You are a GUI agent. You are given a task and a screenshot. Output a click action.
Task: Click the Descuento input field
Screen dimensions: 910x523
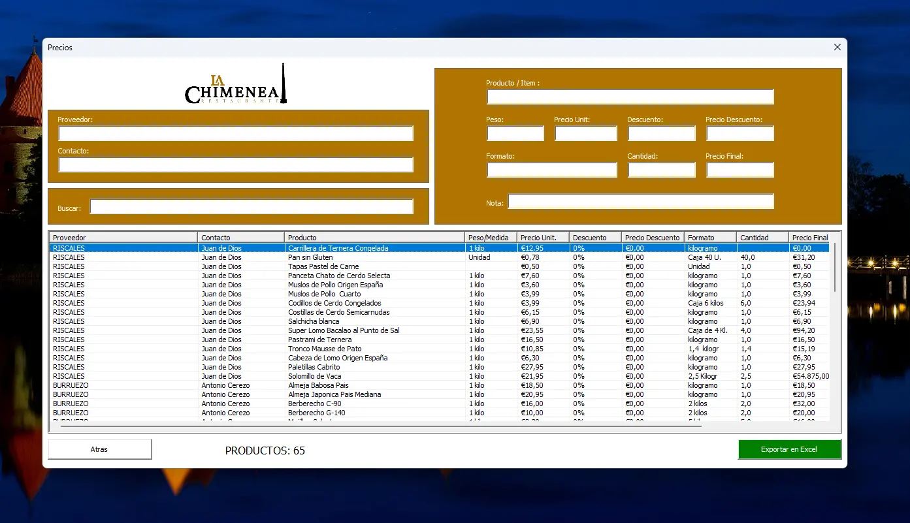pyautogui.click(x=661, y=134)
